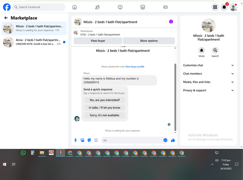The width and height of the screenshot is (243, 180).
Task: Click the large listing photo in right panel
Action: (x=208, y=25)
